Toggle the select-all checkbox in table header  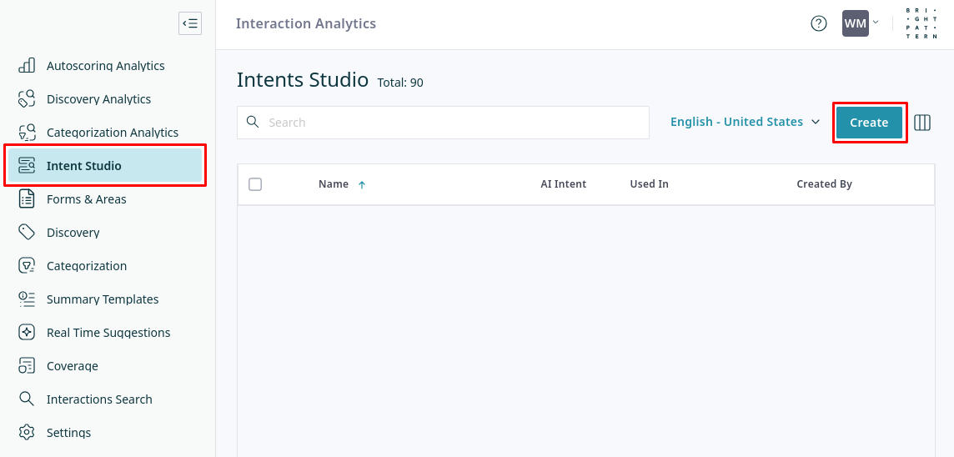click(255, 184)
